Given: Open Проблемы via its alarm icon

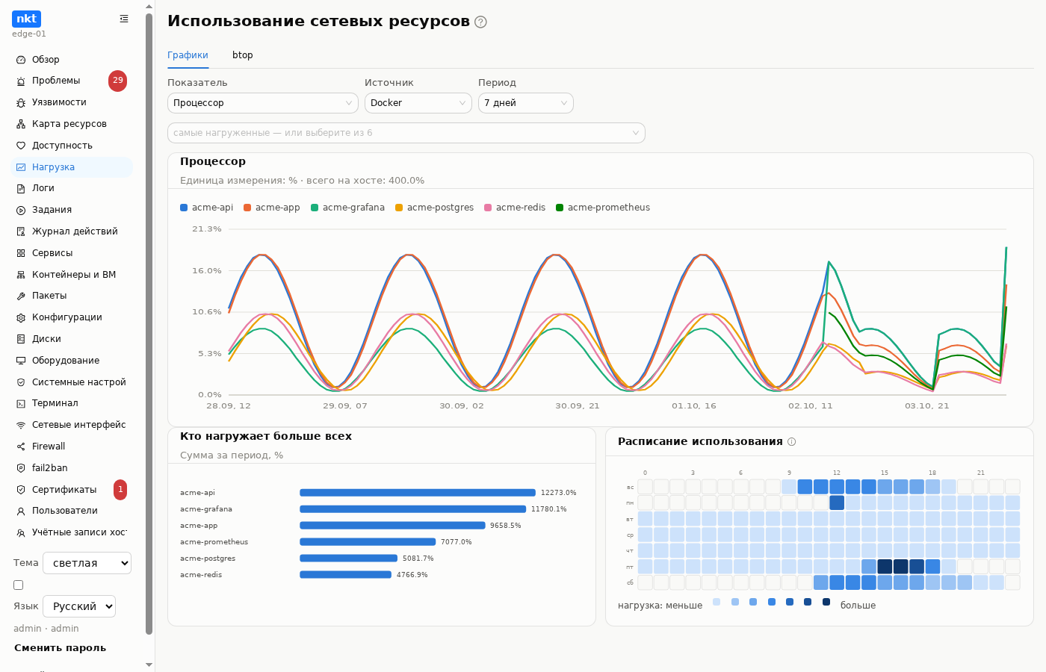Looking at the screenshot, I should (21, 81).
